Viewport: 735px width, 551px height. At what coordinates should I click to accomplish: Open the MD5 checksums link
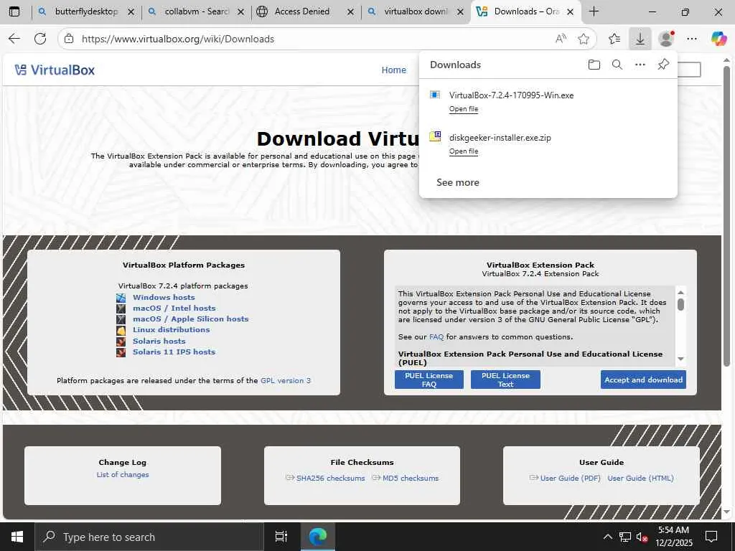[x=411, y=478]
